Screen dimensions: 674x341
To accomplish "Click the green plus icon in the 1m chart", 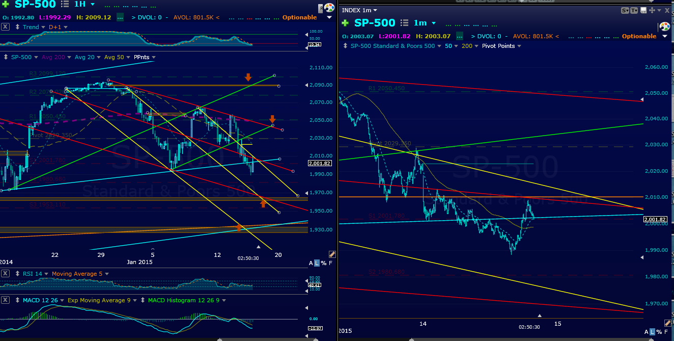I will coord(346,23).
